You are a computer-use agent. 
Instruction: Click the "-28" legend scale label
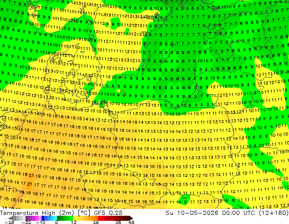coord(9,222)
